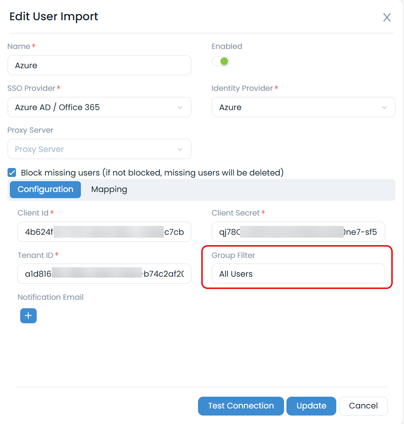Click the chevron arrow in SSO Provider

(180, 108)
